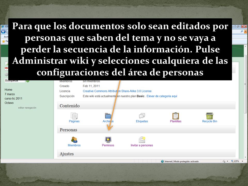Click the Contenido section header
Image resolution: width=248 pixels, height=186 pixels.
[146, 106]
